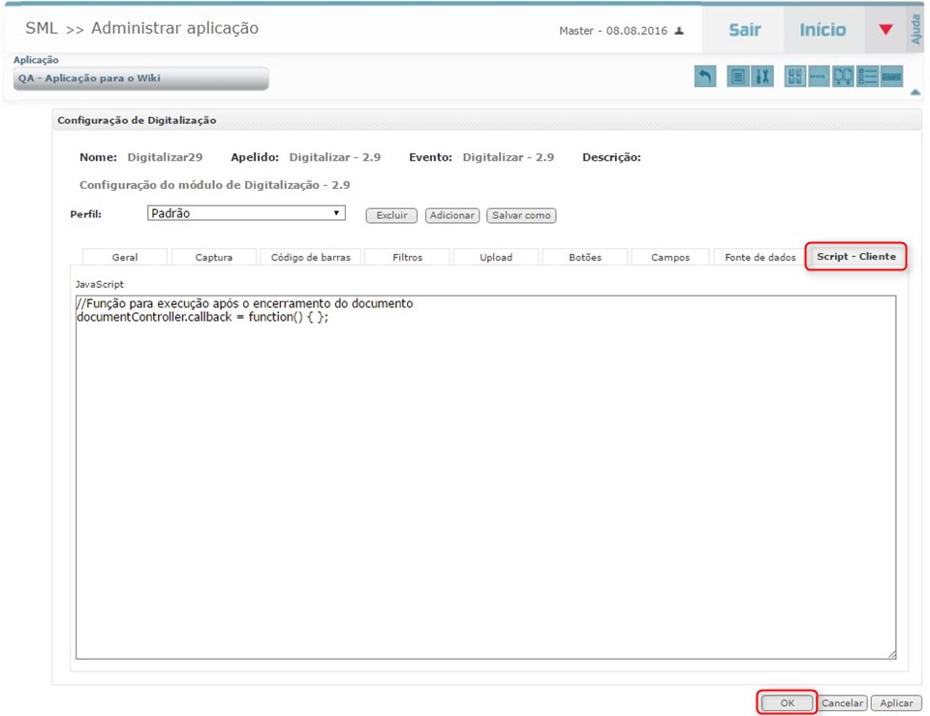Click the document page toolbar icon
The height and width of the screenshot is (716, 930).
[738, 77]
